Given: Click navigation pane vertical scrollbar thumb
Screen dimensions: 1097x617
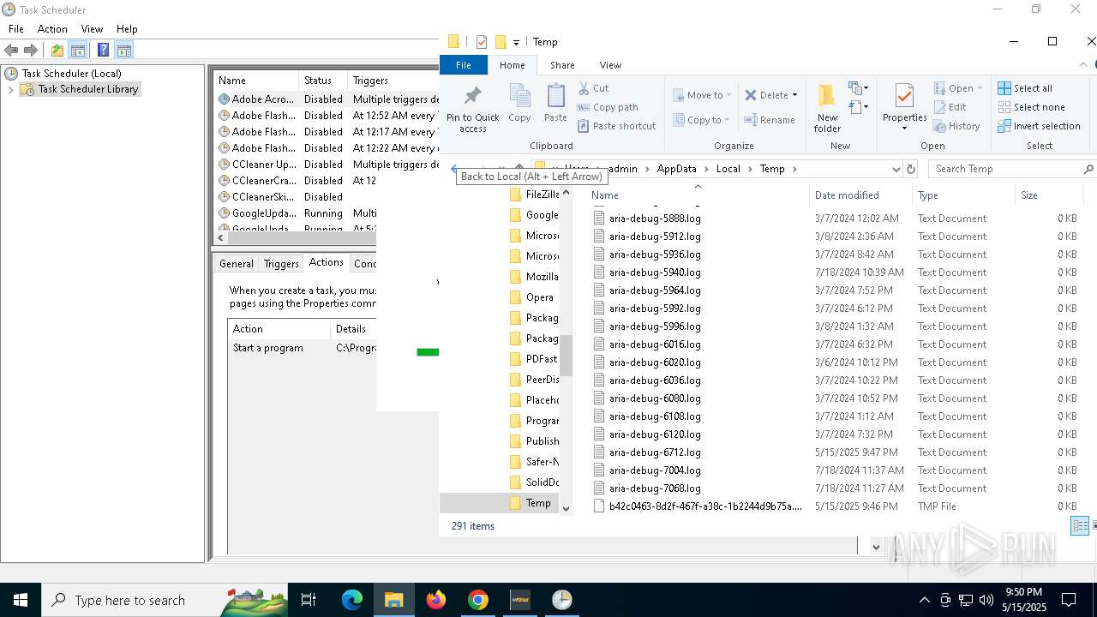Looking at the screenshot, I should click(566, 356).
